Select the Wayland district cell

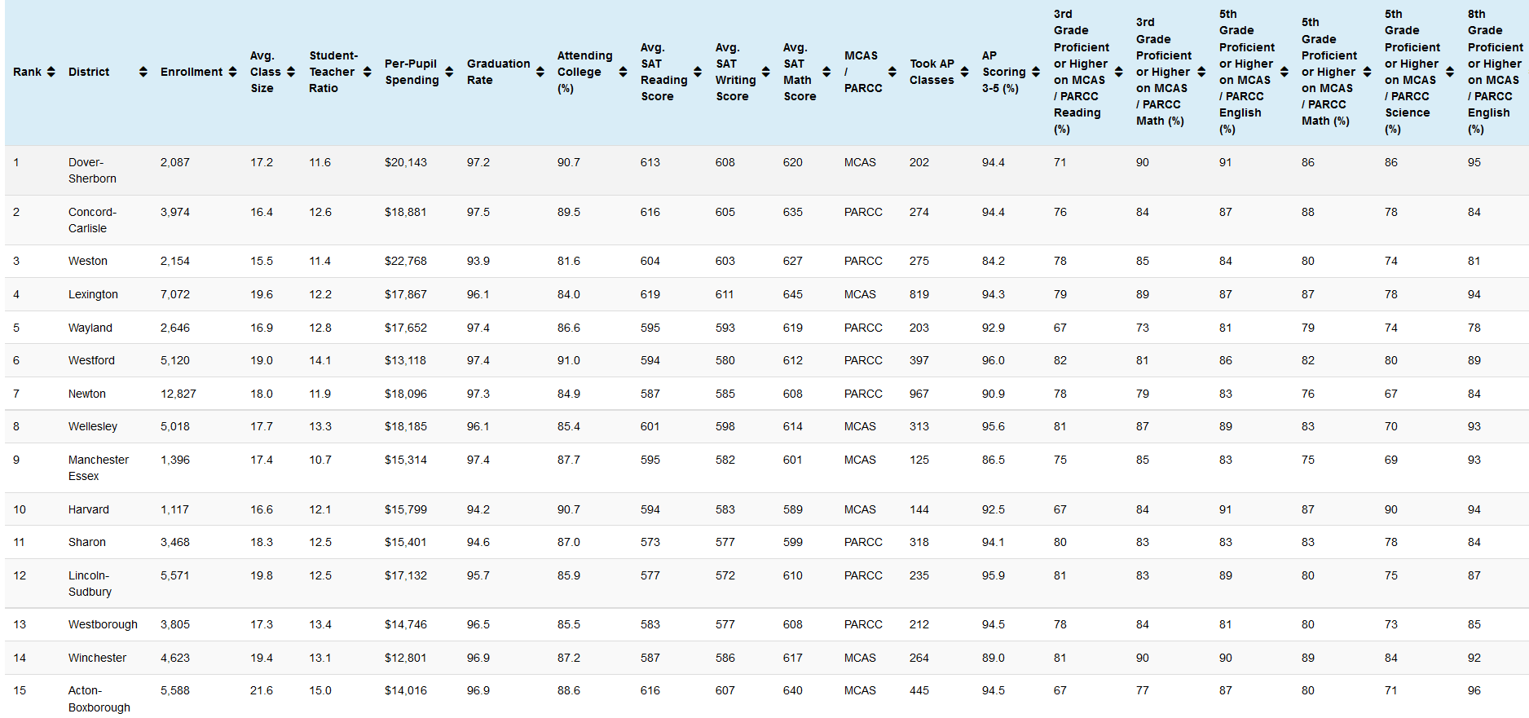[x=90, y=328]
